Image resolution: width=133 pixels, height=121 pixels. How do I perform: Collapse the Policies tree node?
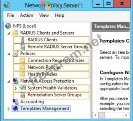pyautogui.click(x=9, y=54)
